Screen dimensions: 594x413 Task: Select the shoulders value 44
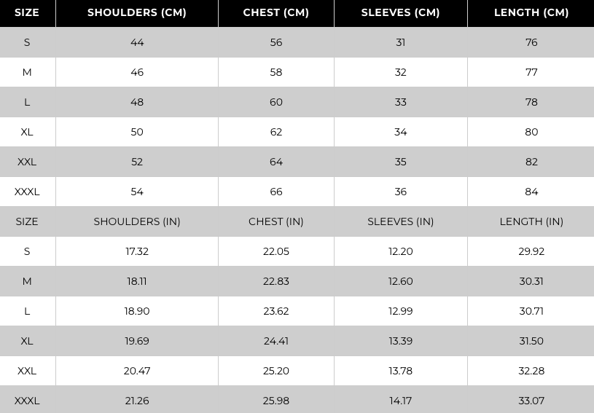[137, 42]
